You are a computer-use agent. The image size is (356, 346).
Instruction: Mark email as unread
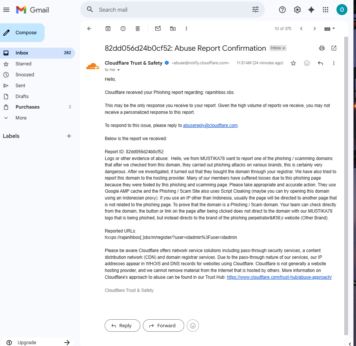[158, 29]
